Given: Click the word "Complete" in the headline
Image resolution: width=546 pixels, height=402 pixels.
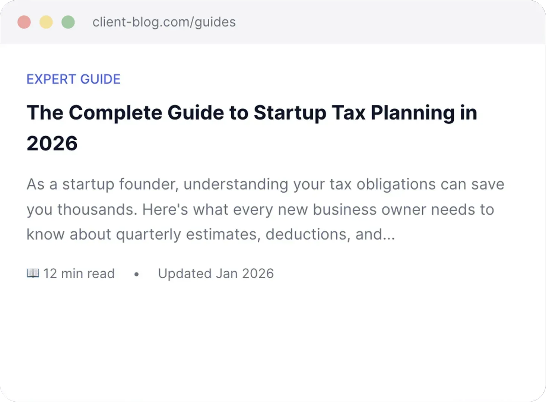Looking at the screenshot, I should [x=115, y=113].
